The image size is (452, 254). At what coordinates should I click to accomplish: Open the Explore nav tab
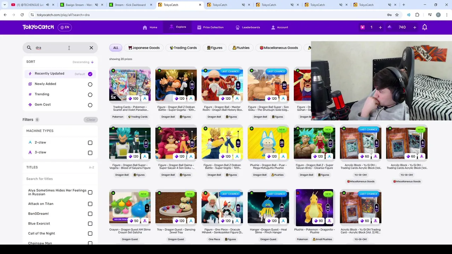(x=178, y=27)
